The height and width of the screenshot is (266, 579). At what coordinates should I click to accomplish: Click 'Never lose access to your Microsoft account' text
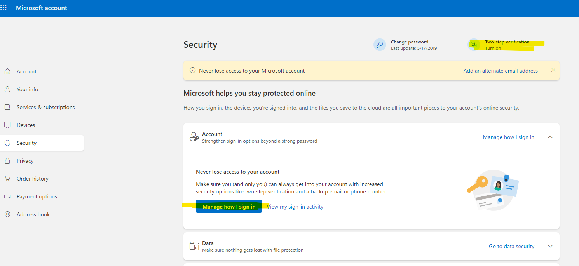pyautogui.click(x=252, y=71)
